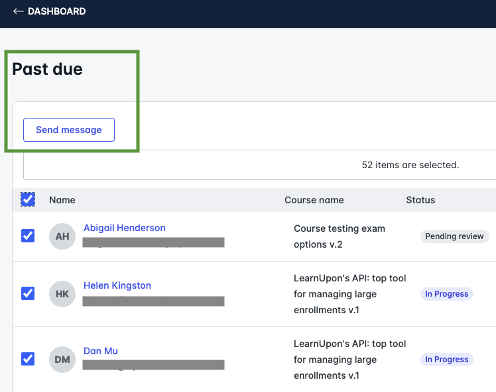
Task: Sort by the Name column header
Action: point(62,200)
